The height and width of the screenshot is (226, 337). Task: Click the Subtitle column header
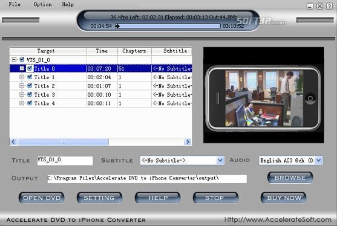pos(172,51)
